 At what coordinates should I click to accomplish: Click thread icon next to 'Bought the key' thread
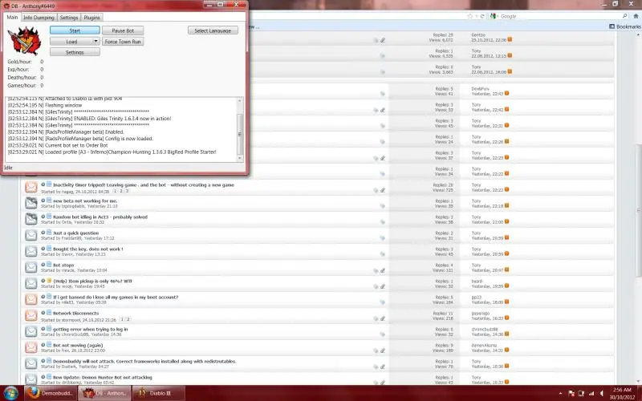click(x=30, y=251)
